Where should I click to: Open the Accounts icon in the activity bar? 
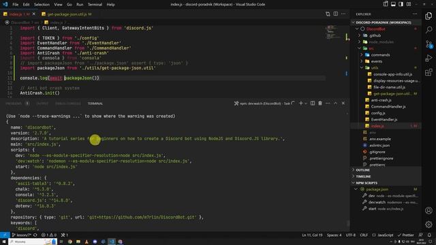(429, 210)
